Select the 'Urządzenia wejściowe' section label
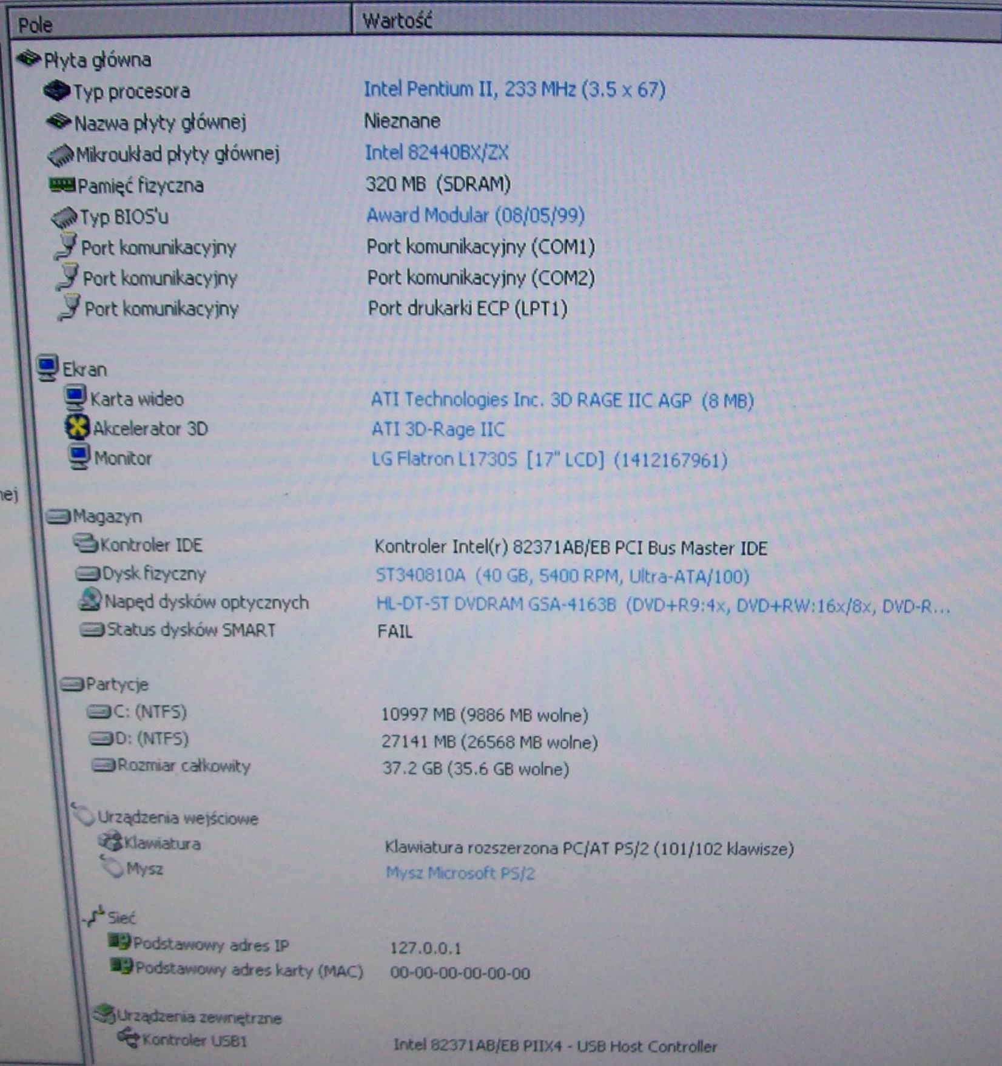Image resolution: width=1002 pixels, height=1066 pixels. [178, 818]
